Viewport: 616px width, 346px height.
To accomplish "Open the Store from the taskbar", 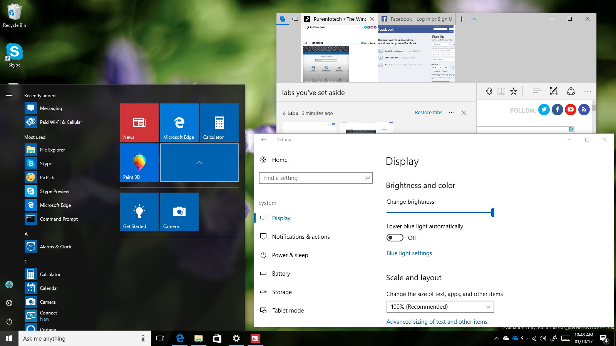I will pos(217,338).
